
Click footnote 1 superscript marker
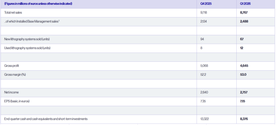[x=59, y=21]
